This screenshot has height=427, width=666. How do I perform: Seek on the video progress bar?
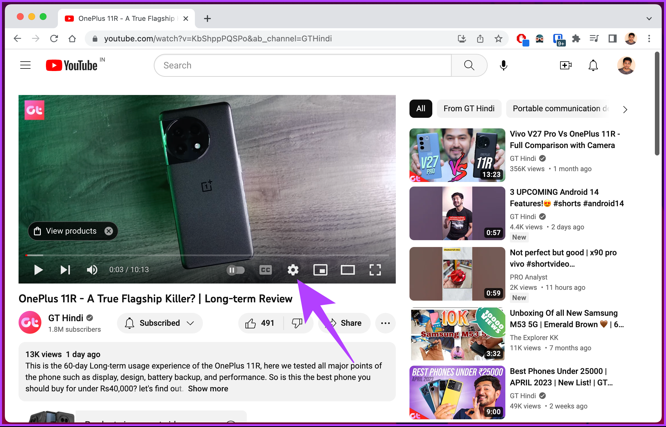click(207, 255)
